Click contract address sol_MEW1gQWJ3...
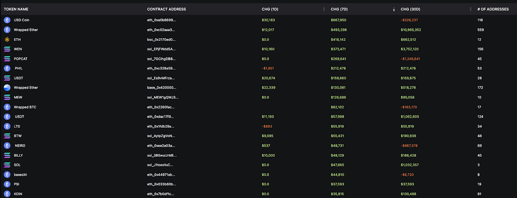 163,97
